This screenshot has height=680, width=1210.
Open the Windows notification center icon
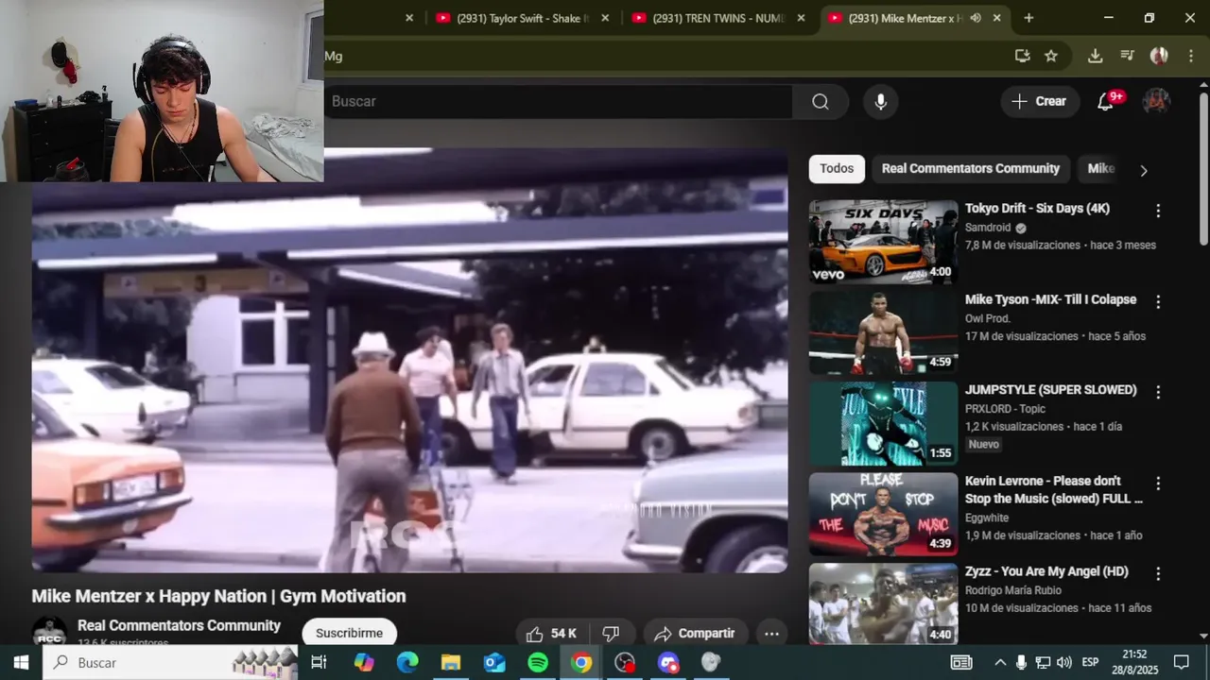click(1181, 663)
